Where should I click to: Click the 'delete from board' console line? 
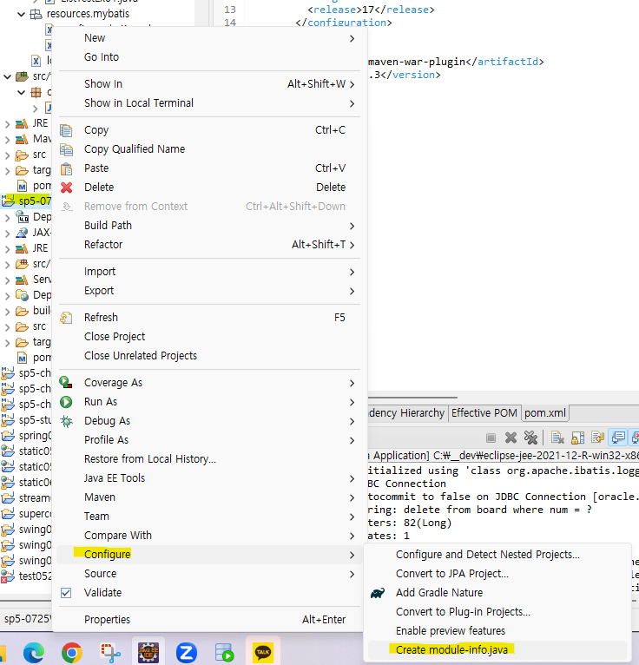tap(479, 510)
